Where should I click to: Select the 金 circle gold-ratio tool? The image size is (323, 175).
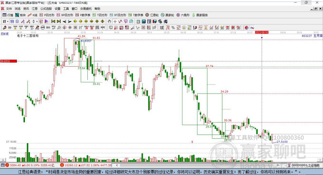tap(184, 28)
